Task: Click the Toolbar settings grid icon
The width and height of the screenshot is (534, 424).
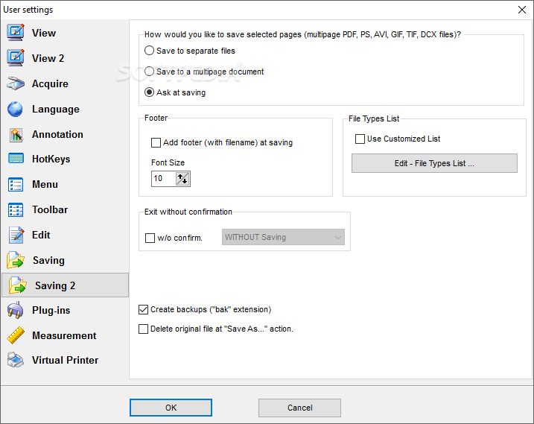Action: 16,209
